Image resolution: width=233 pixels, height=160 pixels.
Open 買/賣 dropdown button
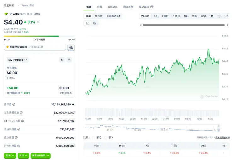point(10,156)
